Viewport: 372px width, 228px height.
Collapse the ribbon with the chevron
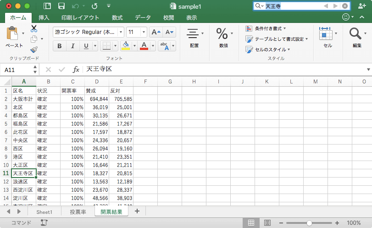(x=362, y=17)
